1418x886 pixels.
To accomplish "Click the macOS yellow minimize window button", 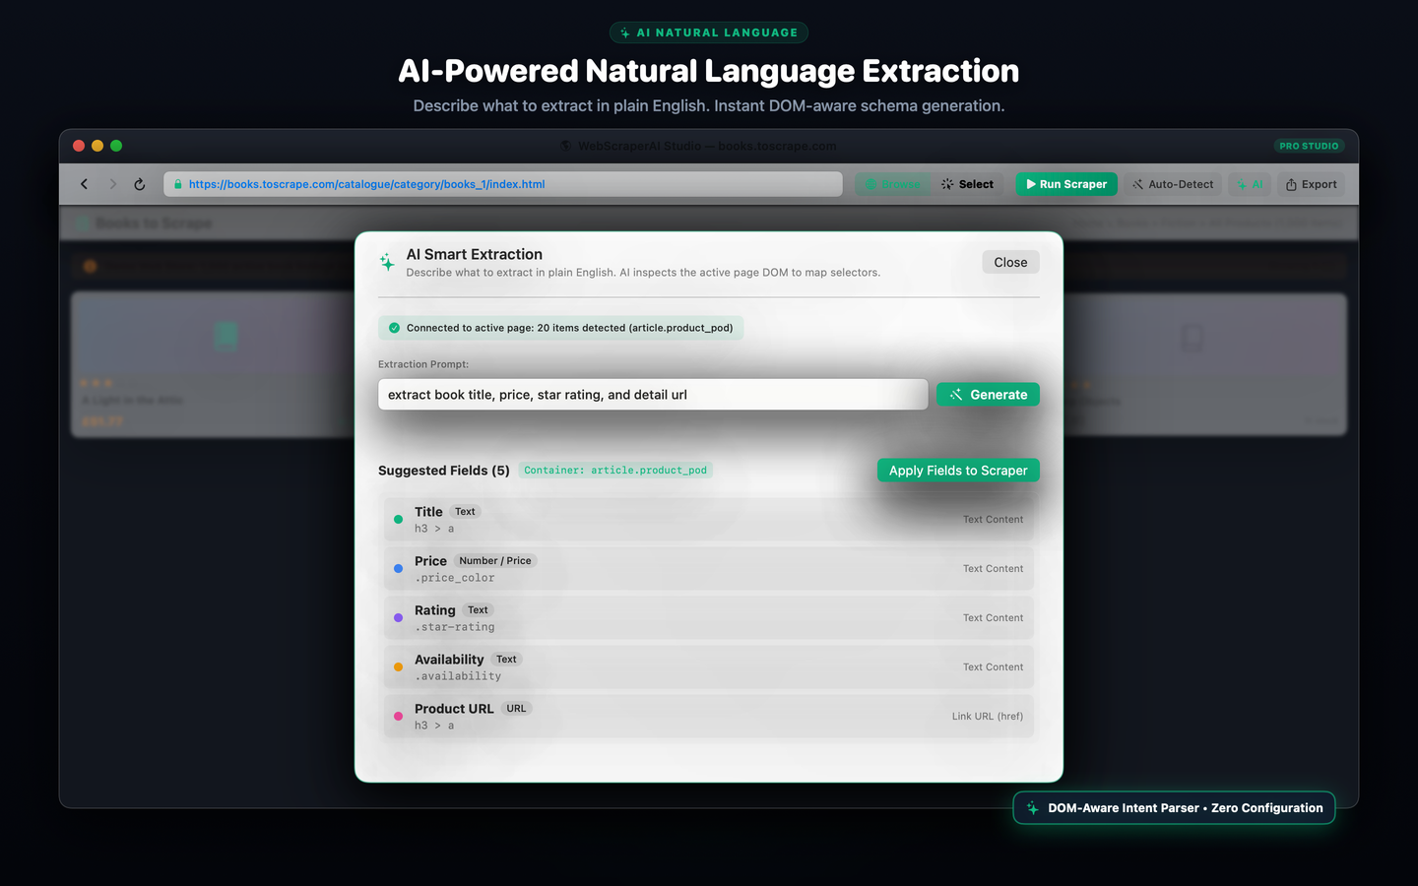I will 97,146.
